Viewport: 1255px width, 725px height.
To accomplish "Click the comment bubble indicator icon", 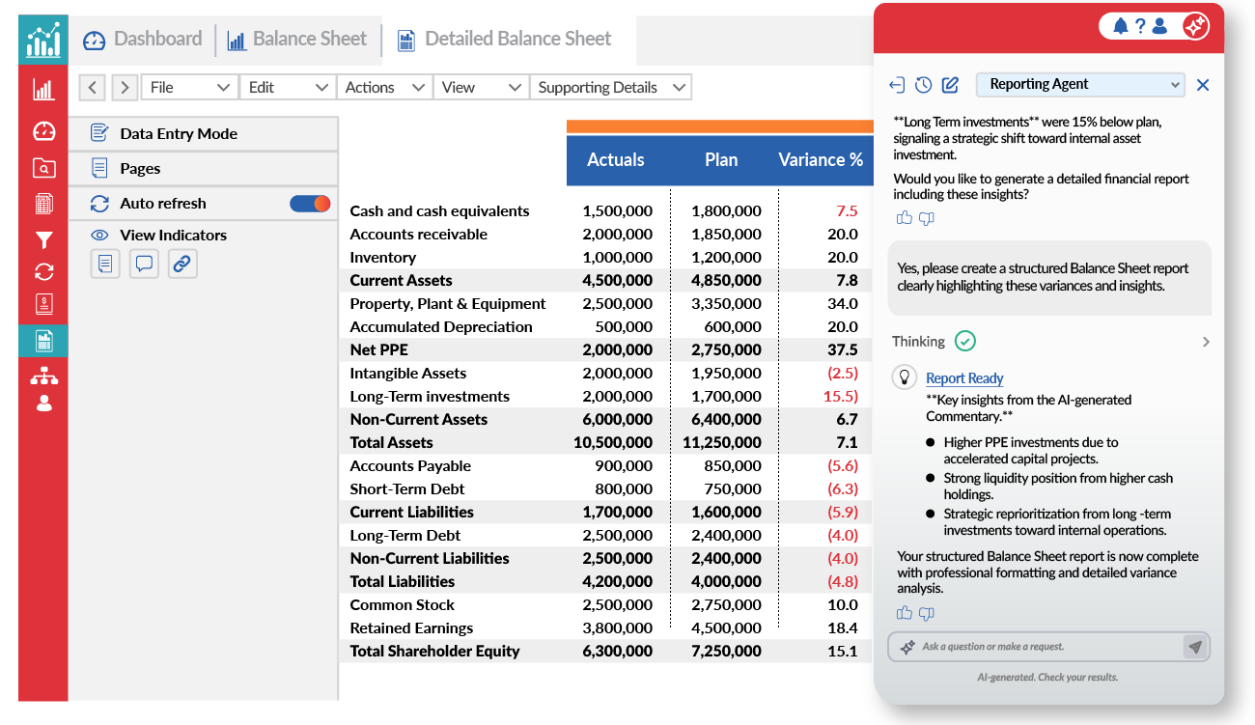I will click(x=144, y=264).
